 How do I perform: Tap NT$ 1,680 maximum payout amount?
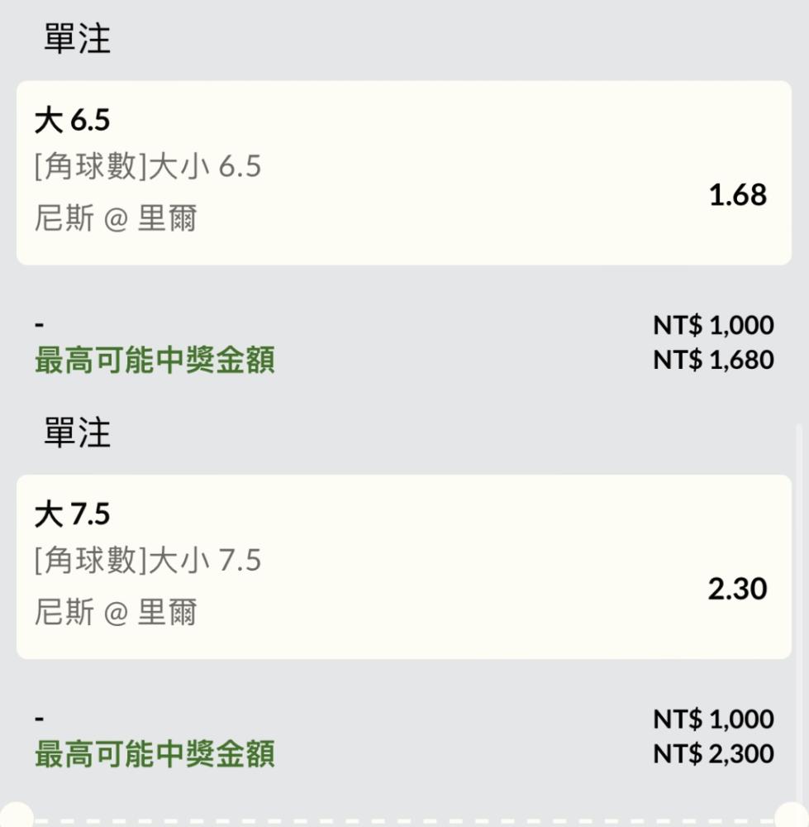click(x=713, y=360)
